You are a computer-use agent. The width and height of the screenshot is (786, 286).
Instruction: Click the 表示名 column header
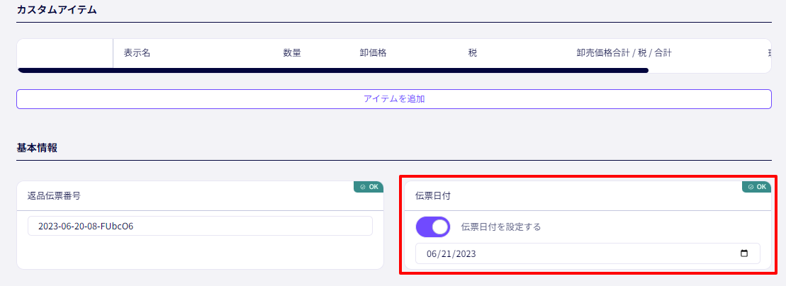pos(137,53)
